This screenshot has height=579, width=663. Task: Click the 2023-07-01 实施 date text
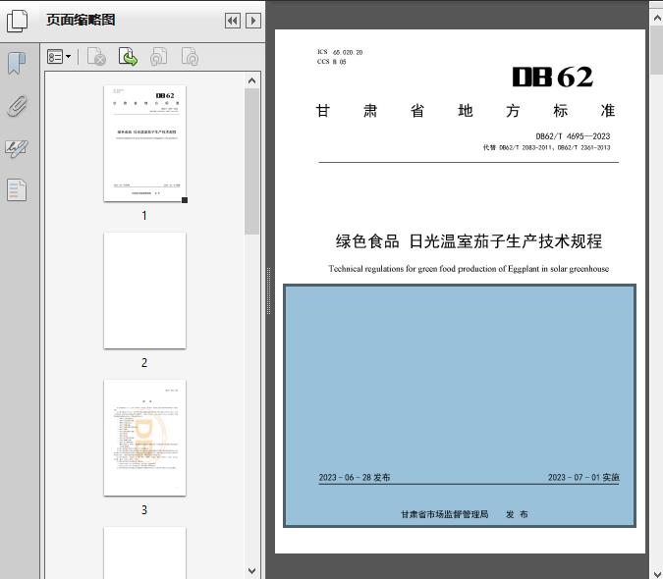583,477
